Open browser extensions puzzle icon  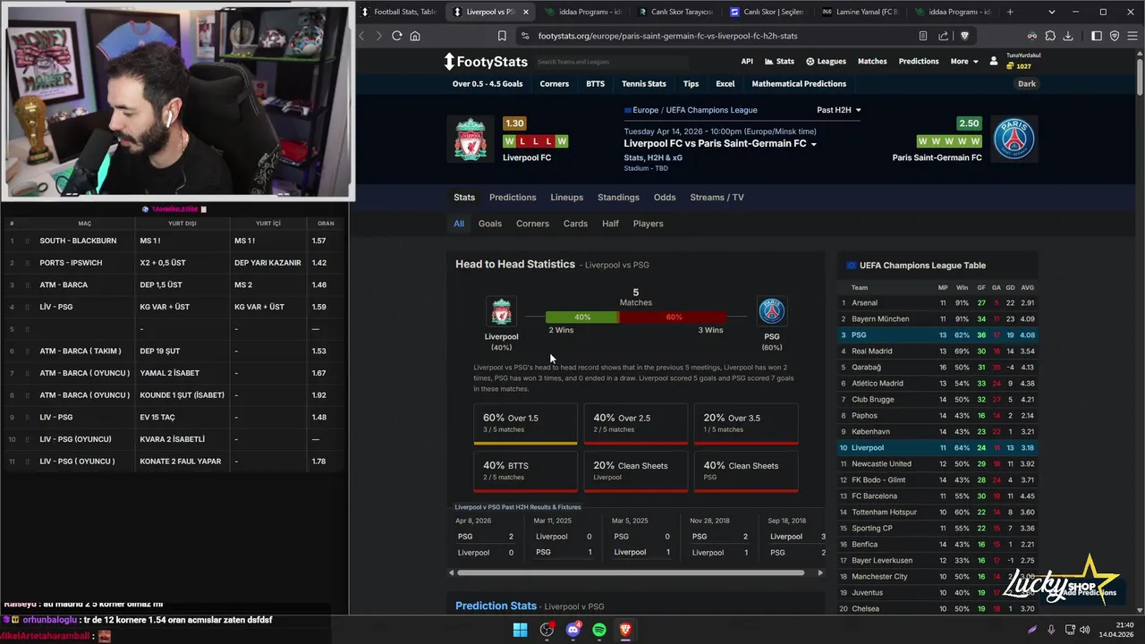point(1050,36)
